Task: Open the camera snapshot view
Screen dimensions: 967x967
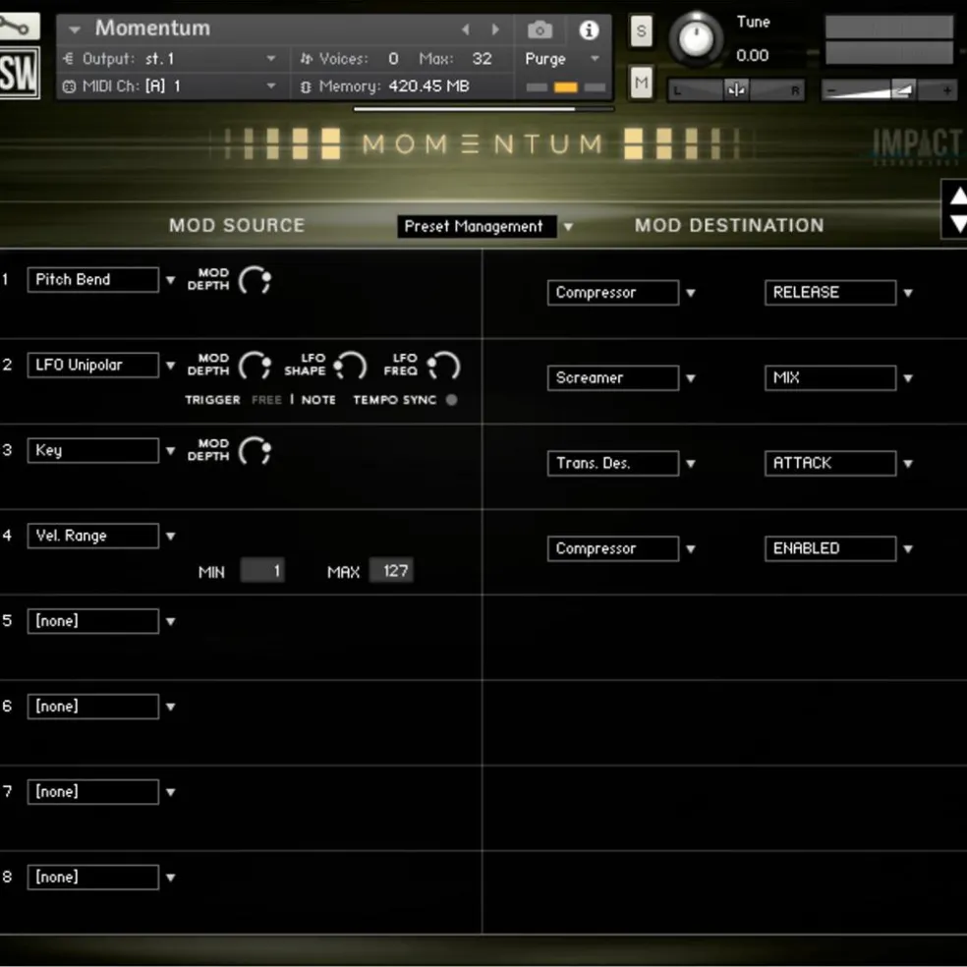Action: [x=540, y=28]
